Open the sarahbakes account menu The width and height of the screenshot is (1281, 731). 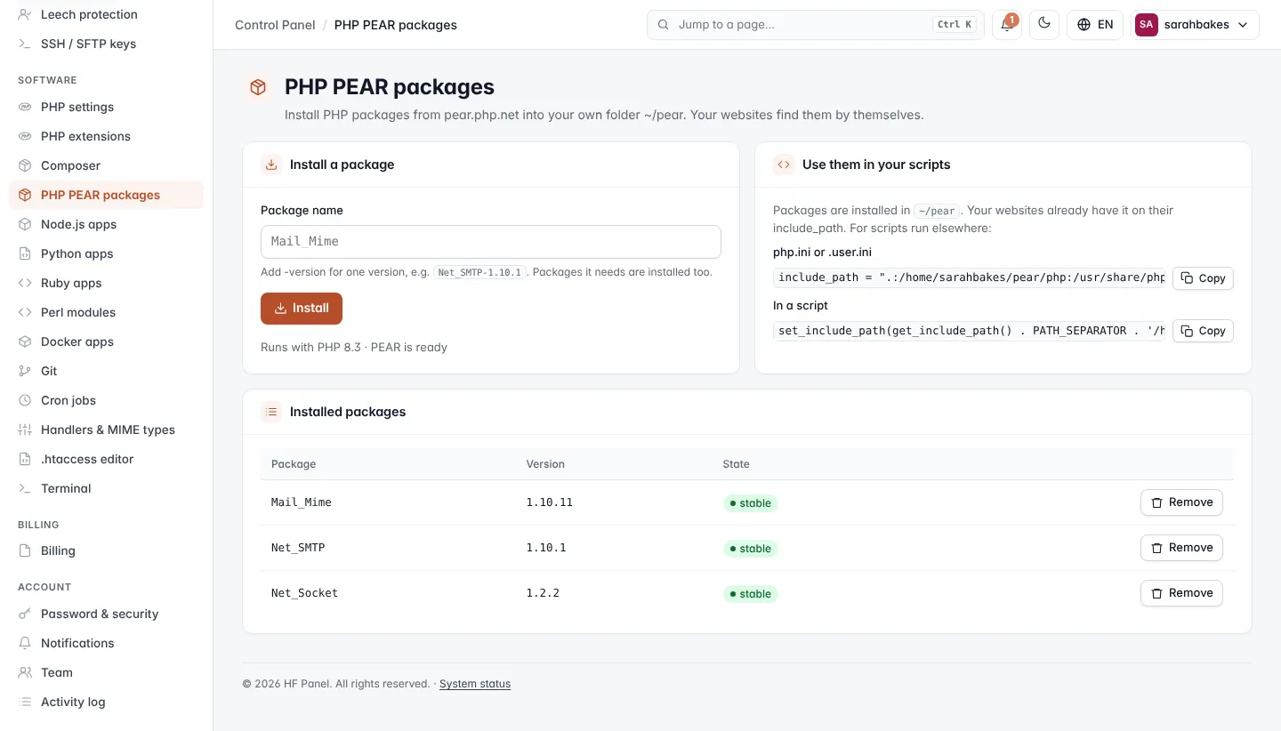[x=1195, y=25]
